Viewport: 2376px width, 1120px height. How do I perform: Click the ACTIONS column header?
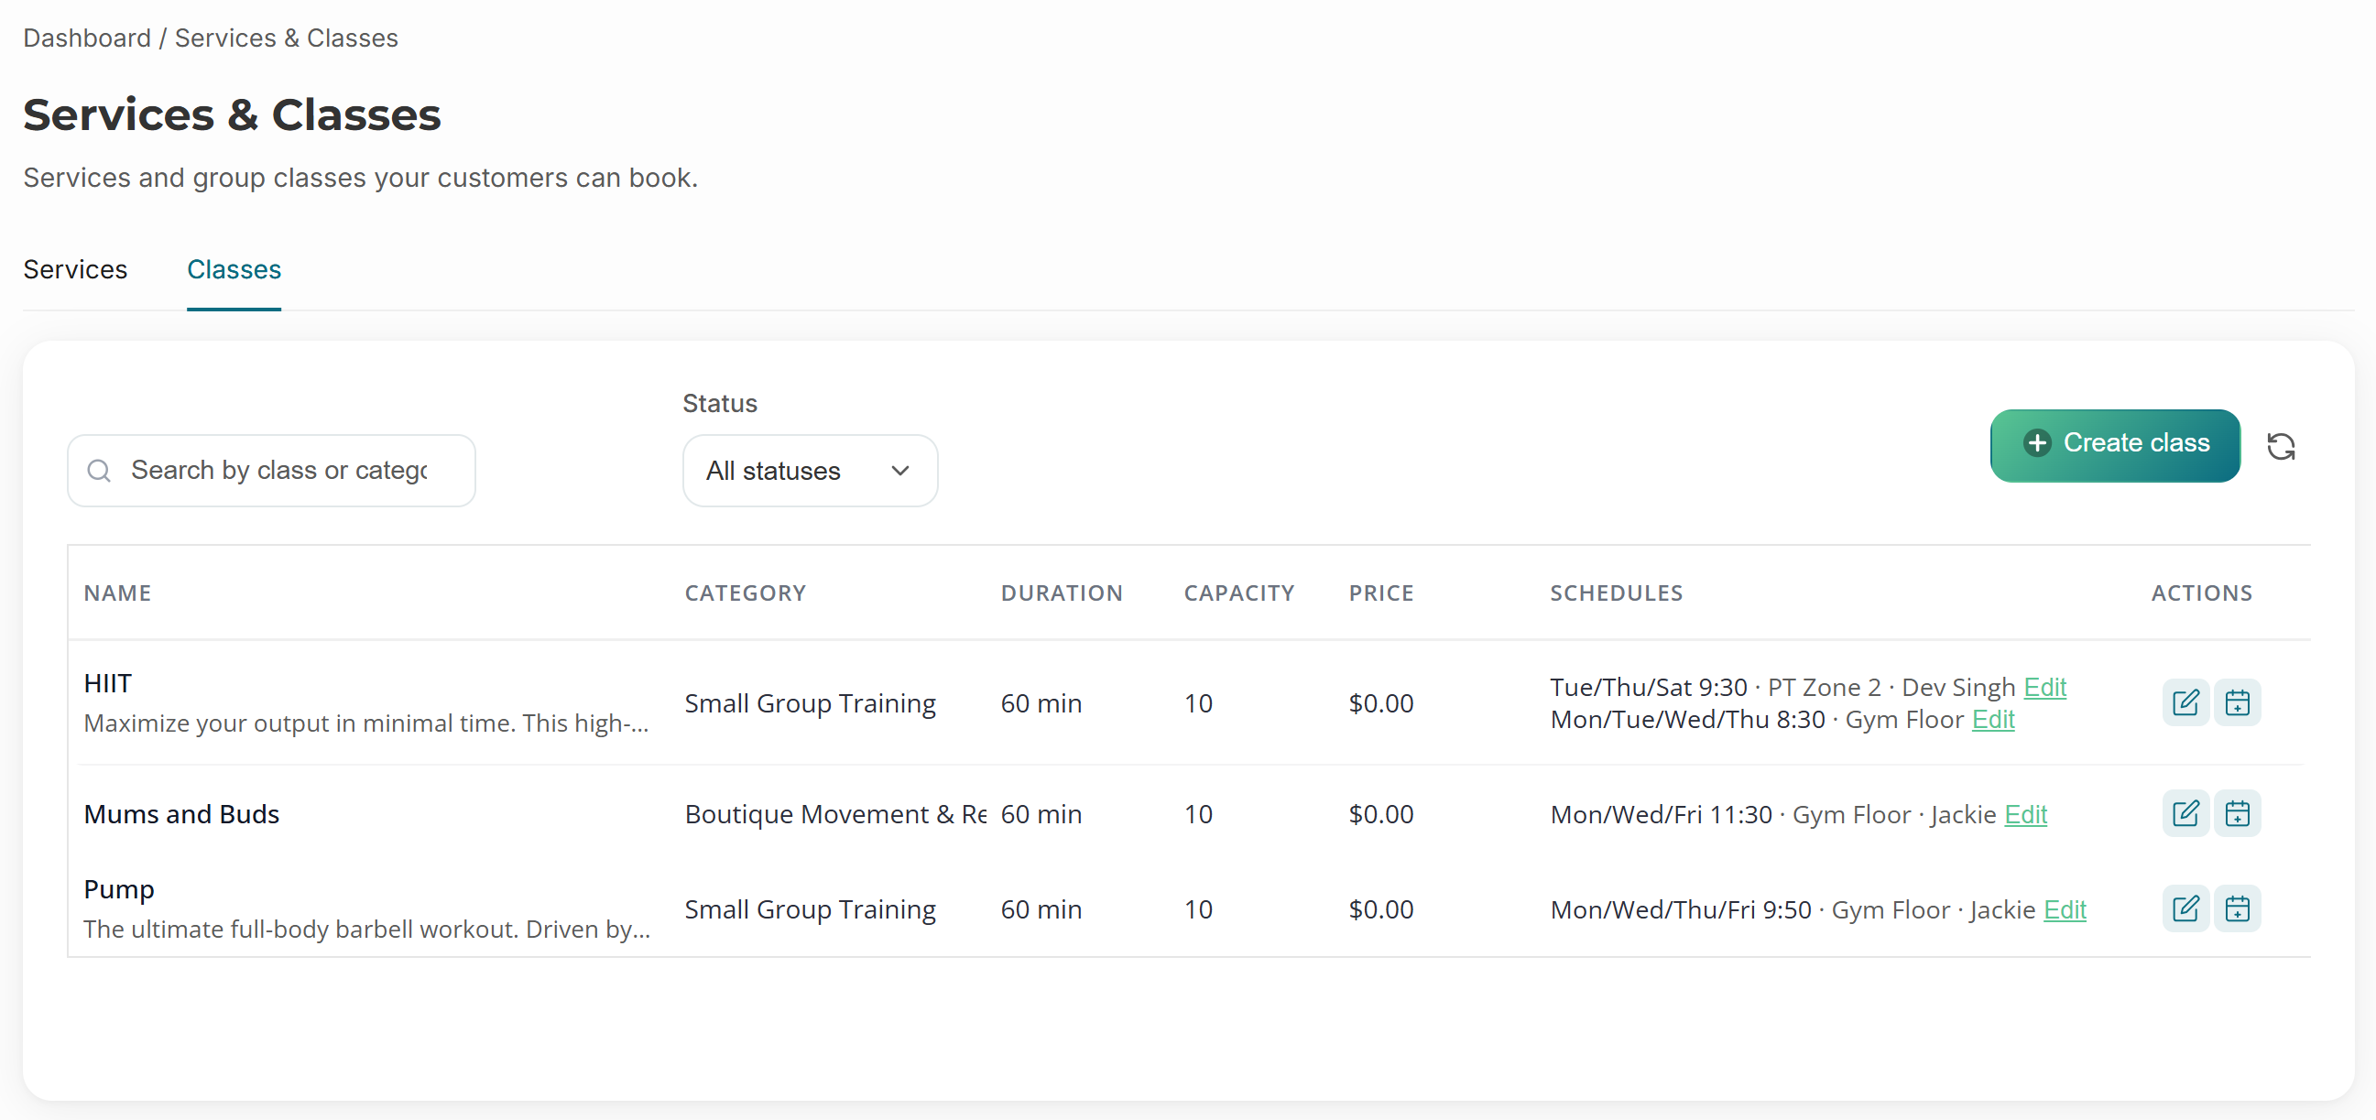point(2202,593)
